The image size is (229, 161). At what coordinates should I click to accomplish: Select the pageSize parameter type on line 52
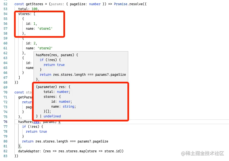(x=95, y=4)
